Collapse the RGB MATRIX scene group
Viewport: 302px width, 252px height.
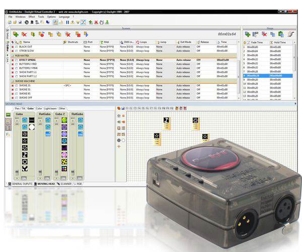pyautogui.click(x=13, y=56)
